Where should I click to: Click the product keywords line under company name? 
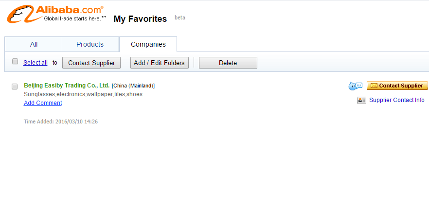83,94
